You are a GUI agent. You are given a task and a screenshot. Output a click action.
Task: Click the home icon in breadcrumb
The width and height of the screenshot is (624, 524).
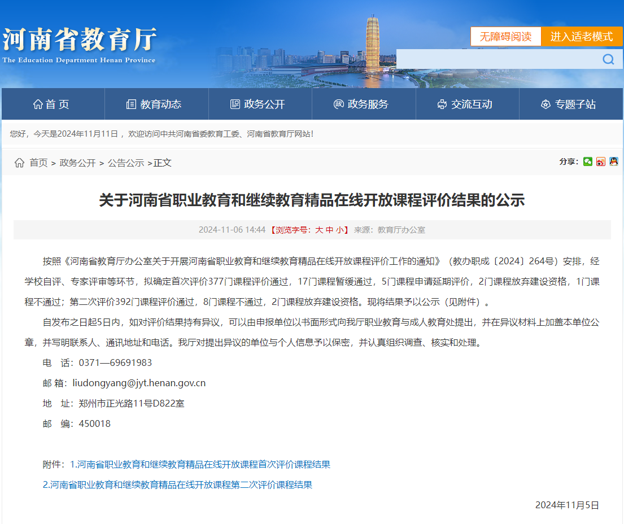(19, 163)
